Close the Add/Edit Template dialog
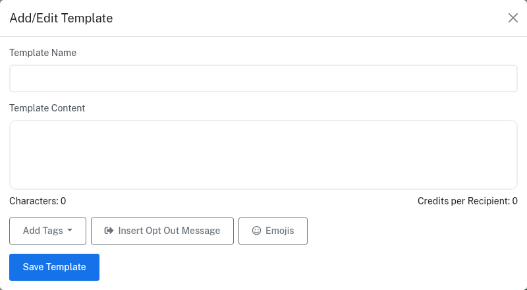The height and width of the screenshot is (290, 527). [x=513, y=18]
